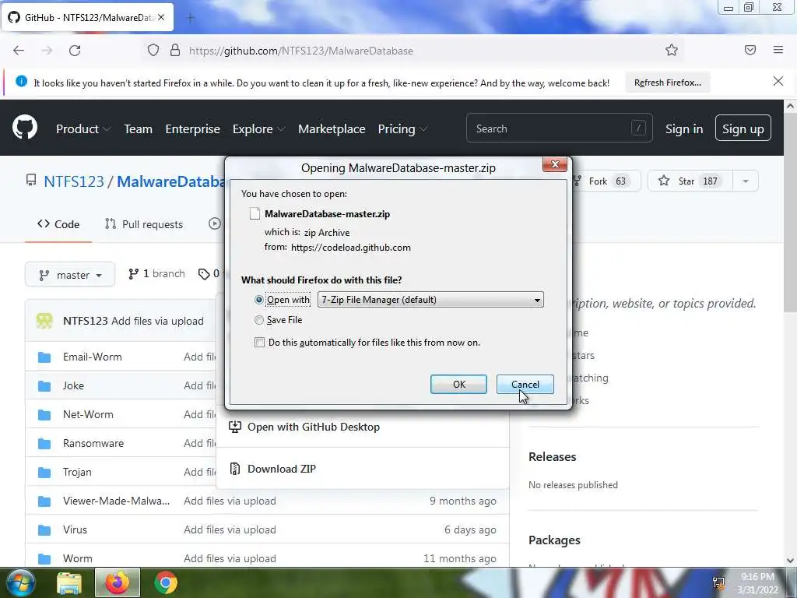
Task: Open the Windows Start menu orb
Action: coord(21,582)
